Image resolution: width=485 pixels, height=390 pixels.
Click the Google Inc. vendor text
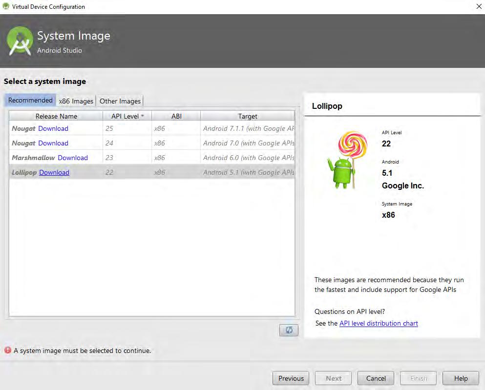click(x=403, y=185)
